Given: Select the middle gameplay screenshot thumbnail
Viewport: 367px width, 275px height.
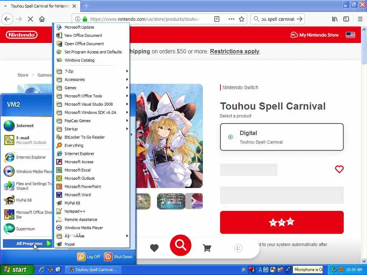Looking at the screenshot, I should [x=171, y=201].
